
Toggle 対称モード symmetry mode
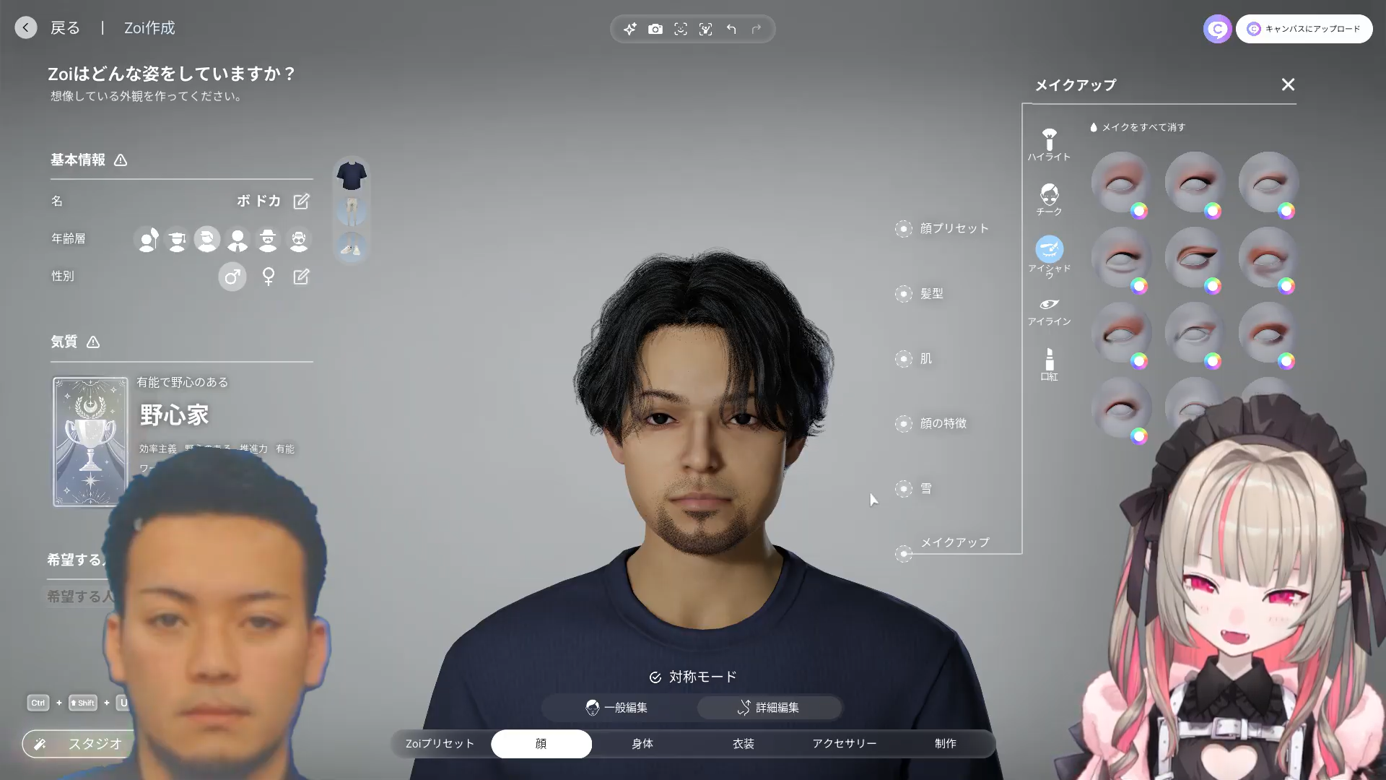coord(693,677)
